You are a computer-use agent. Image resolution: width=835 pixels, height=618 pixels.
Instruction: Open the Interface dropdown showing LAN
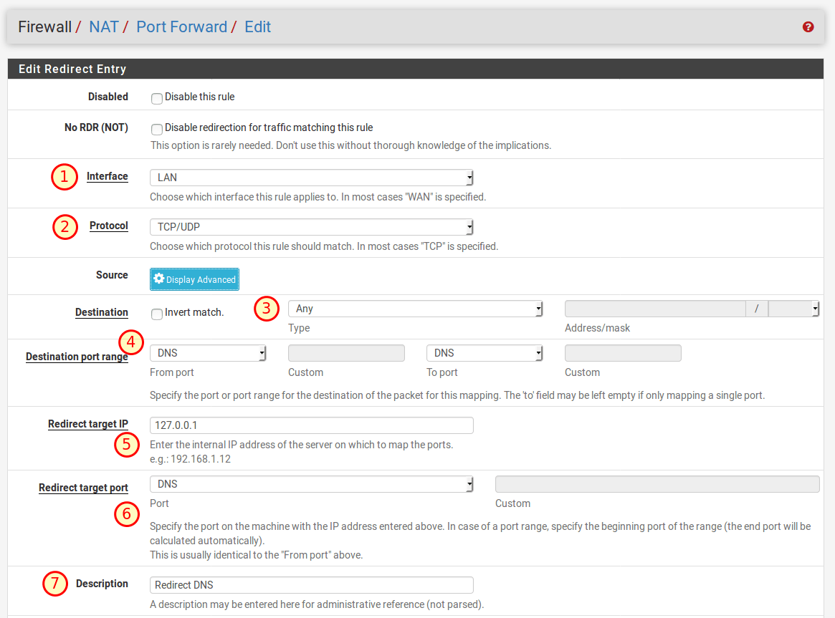coord(311,178)
